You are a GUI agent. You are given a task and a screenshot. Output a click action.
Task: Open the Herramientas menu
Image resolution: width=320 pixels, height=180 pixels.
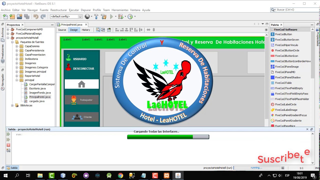(x=120, y=10)
